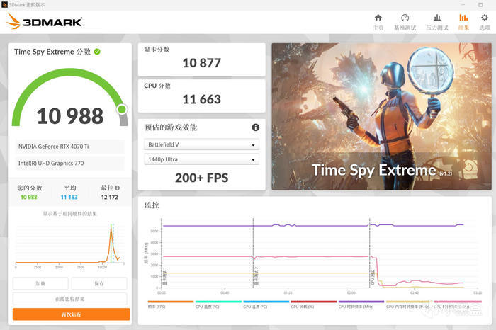
Task: Click the green dot on score gauge
Action: pyautogui.click(x=122, y=109)
